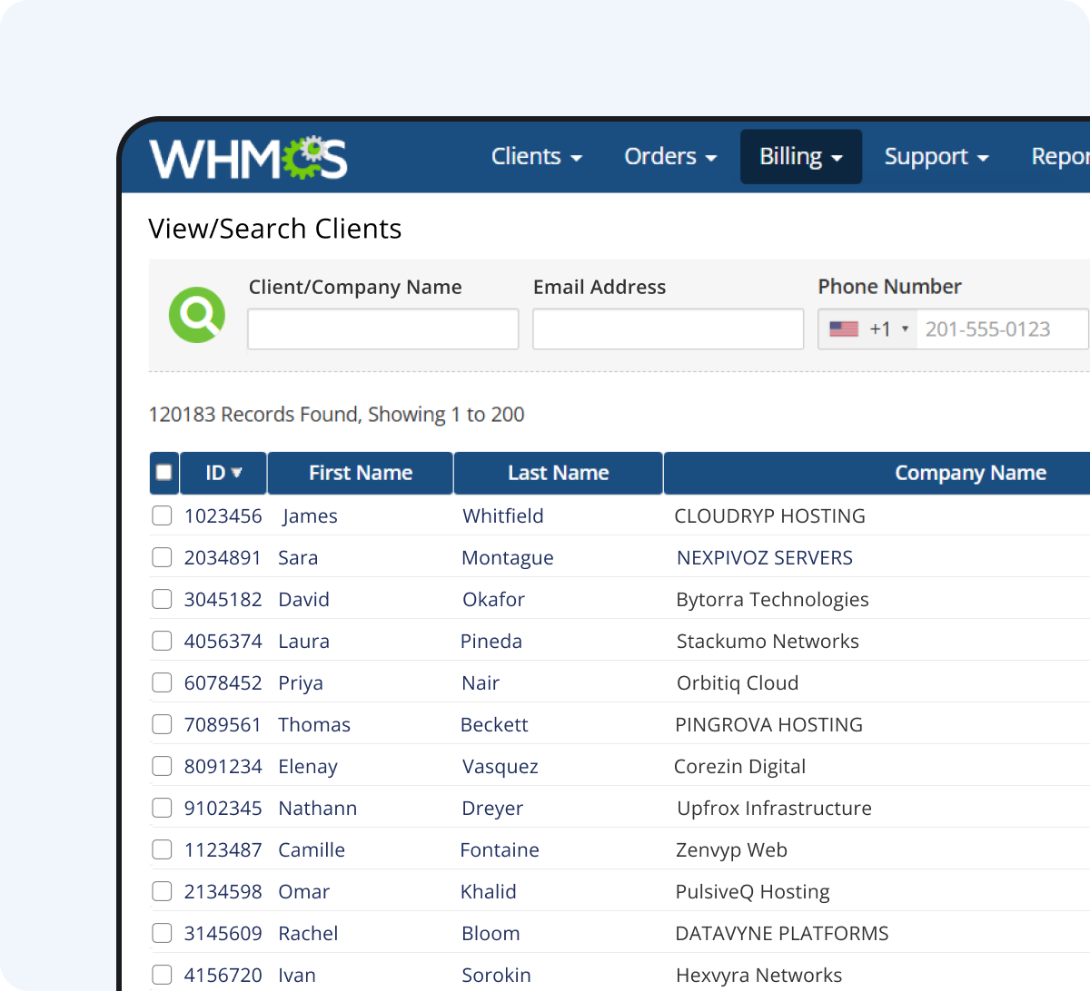Screen dimensions: 1090x991
Task: Open the Reports menu
Action: click(x=1061, y=156)
